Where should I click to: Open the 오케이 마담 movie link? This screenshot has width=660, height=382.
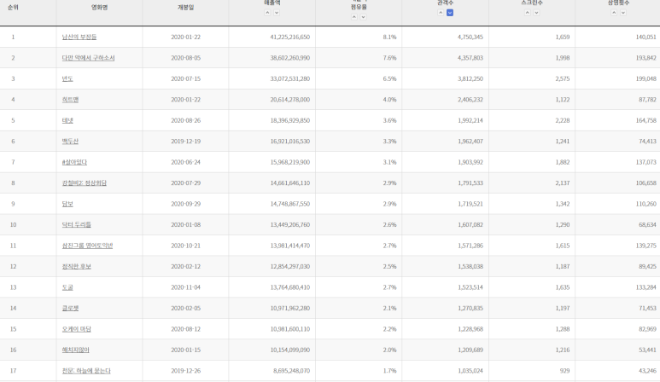76,329
